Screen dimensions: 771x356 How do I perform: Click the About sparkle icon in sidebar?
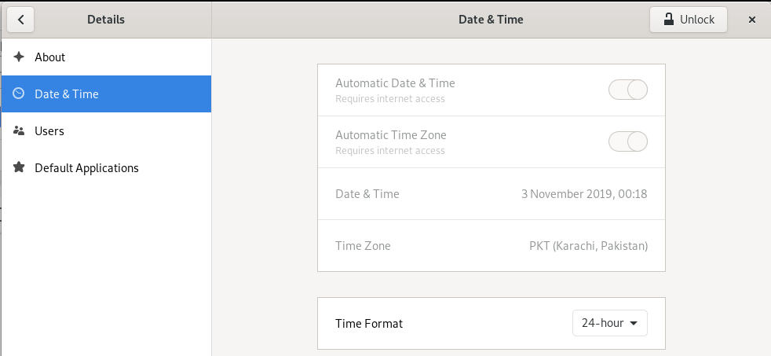(x=19, y=57)
